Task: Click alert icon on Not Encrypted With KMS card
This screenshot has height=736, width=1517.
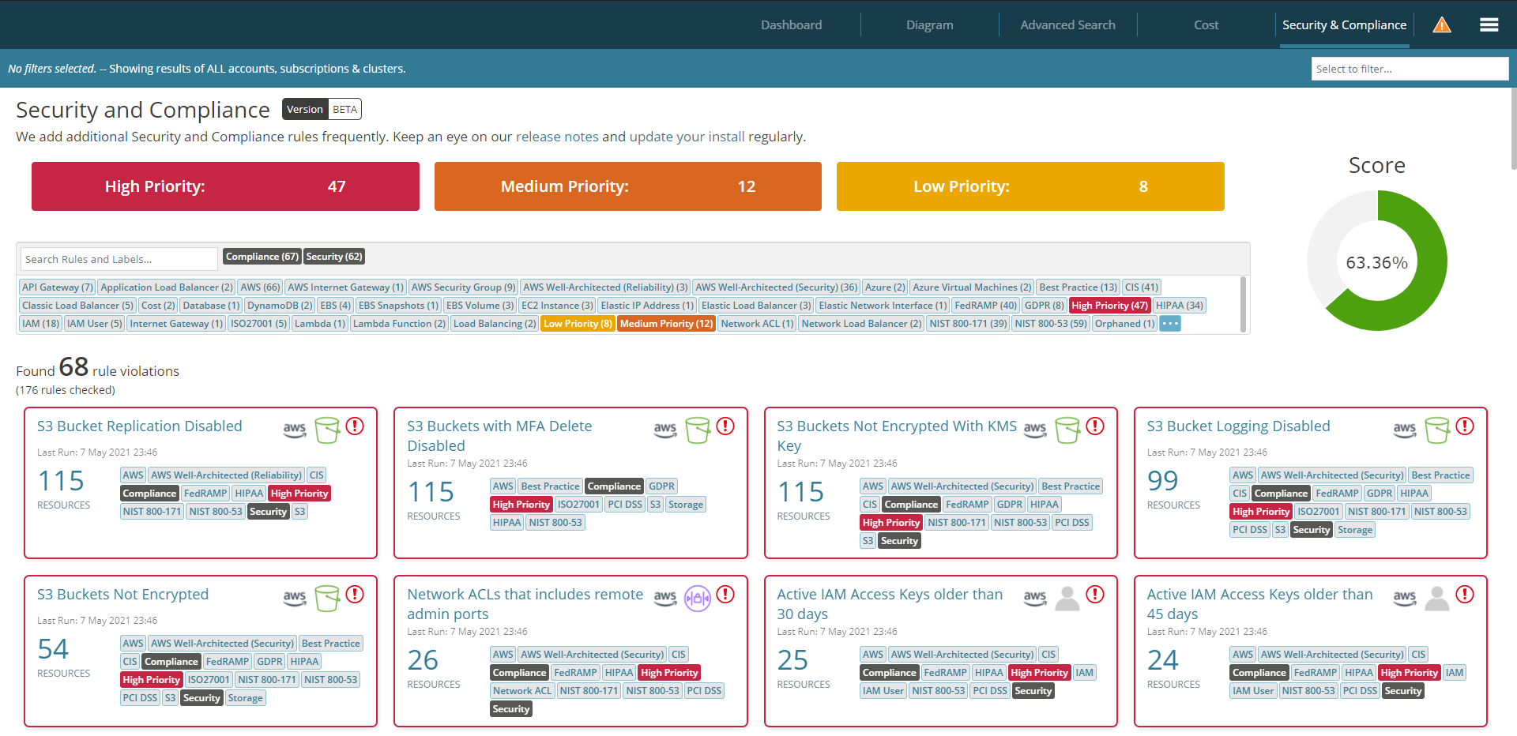Action: click(x=1095, y=426)
